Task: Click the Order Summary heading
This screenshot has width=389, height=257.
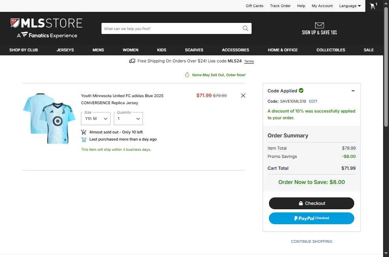Action: pyautogui.click(x=288, y=135)
